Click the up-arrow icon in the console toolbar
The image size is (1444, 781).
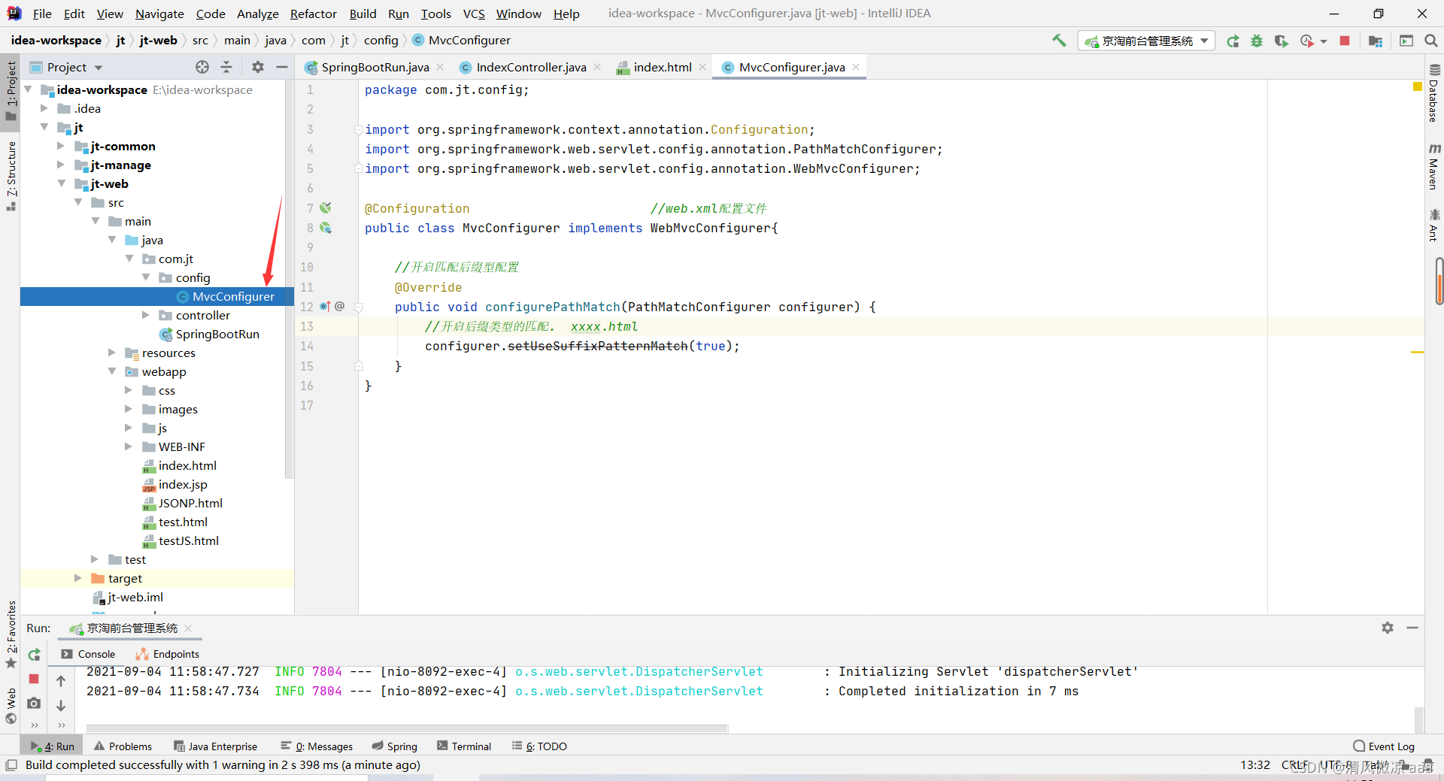pos(61,680)
